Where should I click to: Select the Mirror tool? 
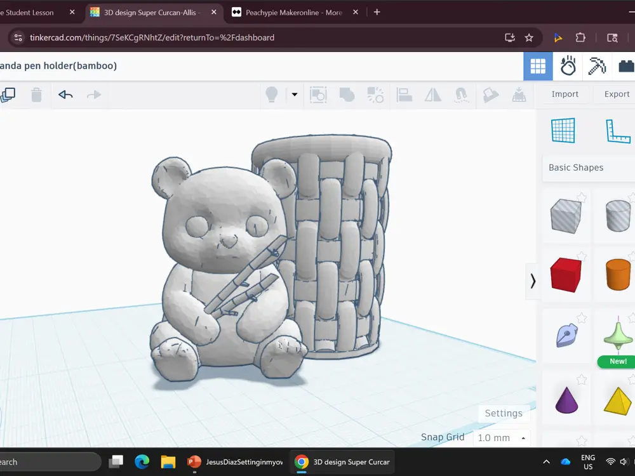(433, 95)
